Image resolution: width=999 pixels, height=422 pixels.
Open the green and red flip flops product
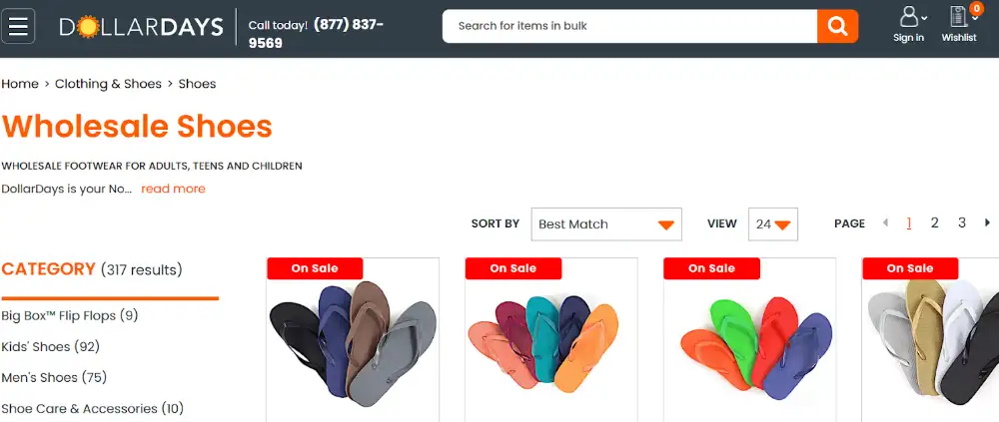point(750,340)
